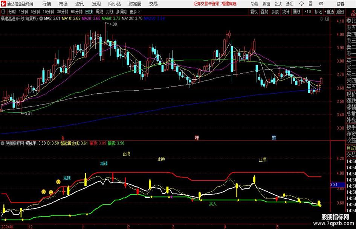Click the MA10: 3.62 indicator value
Screen dimensions: 356x229
(x=71, y=18)
